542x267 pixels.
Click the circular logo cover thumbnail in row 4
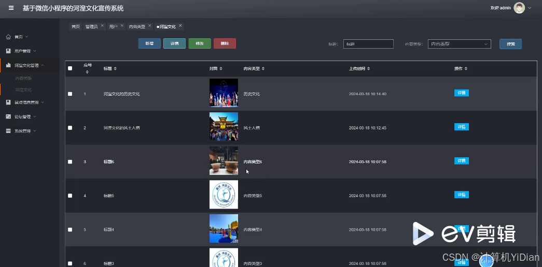224,195
